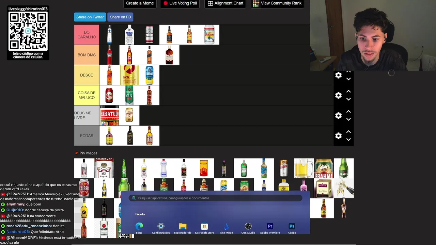Click chat username 'renan28edu_renanzinho'

[29, 226]
